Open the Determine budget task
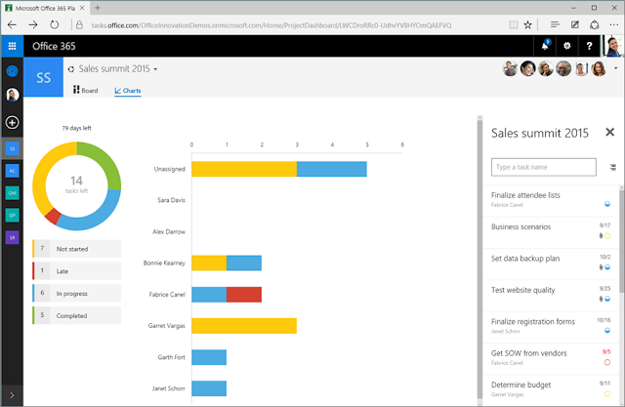 pyautogui.click(x=551, y=390)
